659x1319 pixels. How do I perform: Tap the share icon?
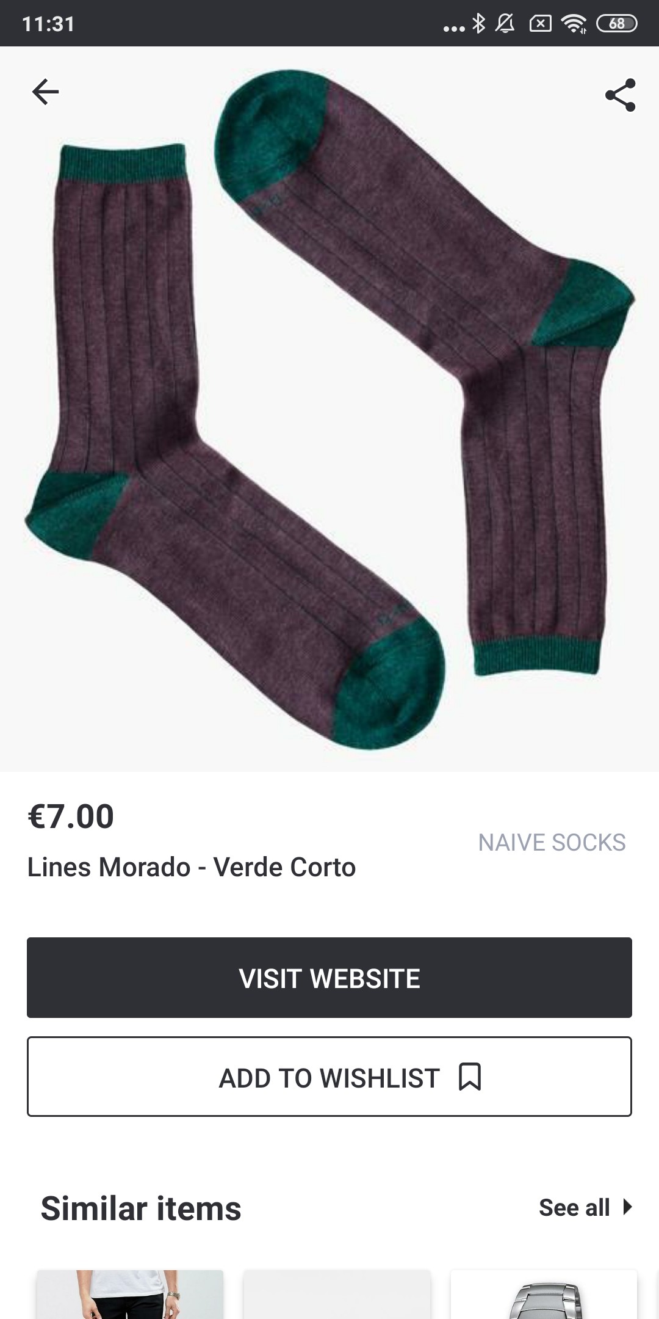(621, 95)
